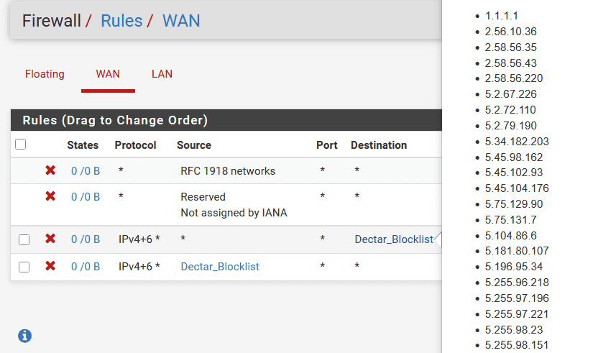The width and height of the screenshot is (598, 353).
Task: Click the red X icon on the Dectar_Blocklist source rule
Action: [50, 265]
